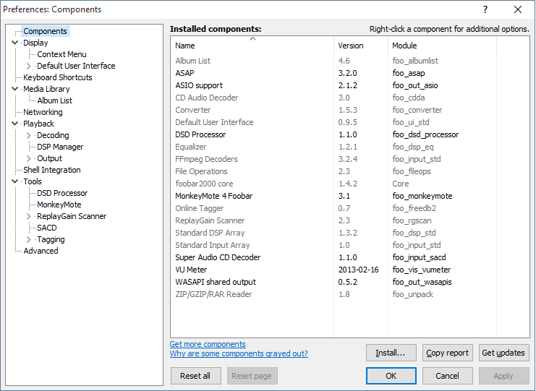This screenshot has width=536, height=391.
Task: Select MonkeyMote in the tree
Action: click(x=59, y=205)
